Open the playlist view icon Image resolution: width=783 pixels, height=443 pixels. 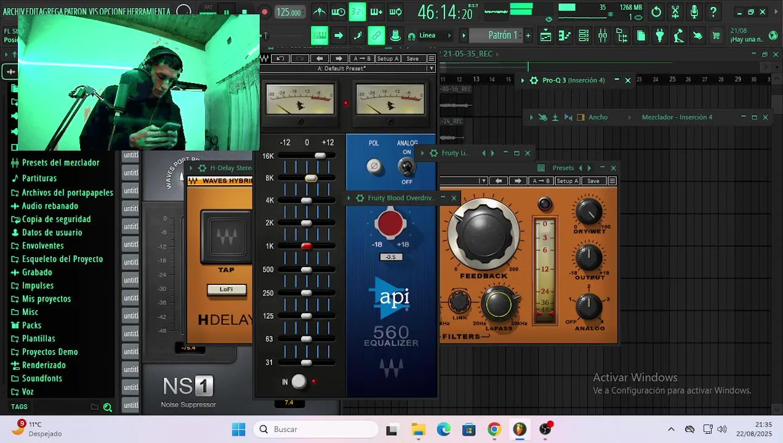tap(545, 36)
